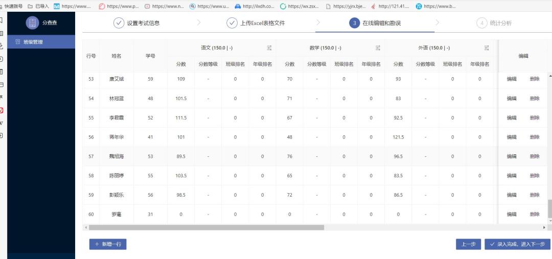Viewport: 552px width, 259px height.
Task: Select the name cell 蒋年华
Action: point(117,137)
